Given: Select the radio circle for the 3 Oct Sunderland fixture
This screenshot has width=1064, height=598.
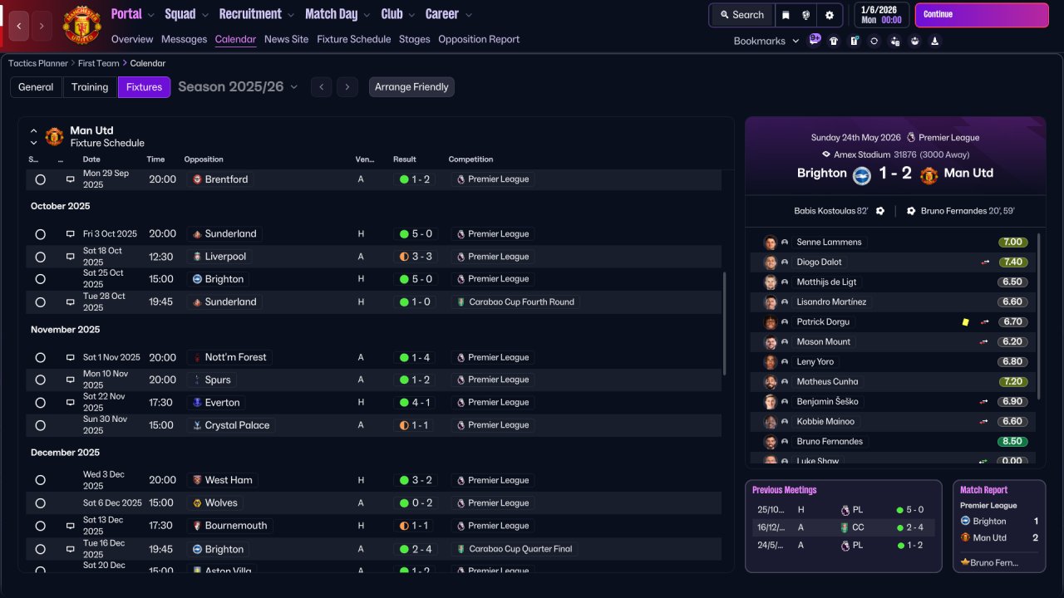Looking at the screenshot, I should pyautogui.click(x=40, y=234).
